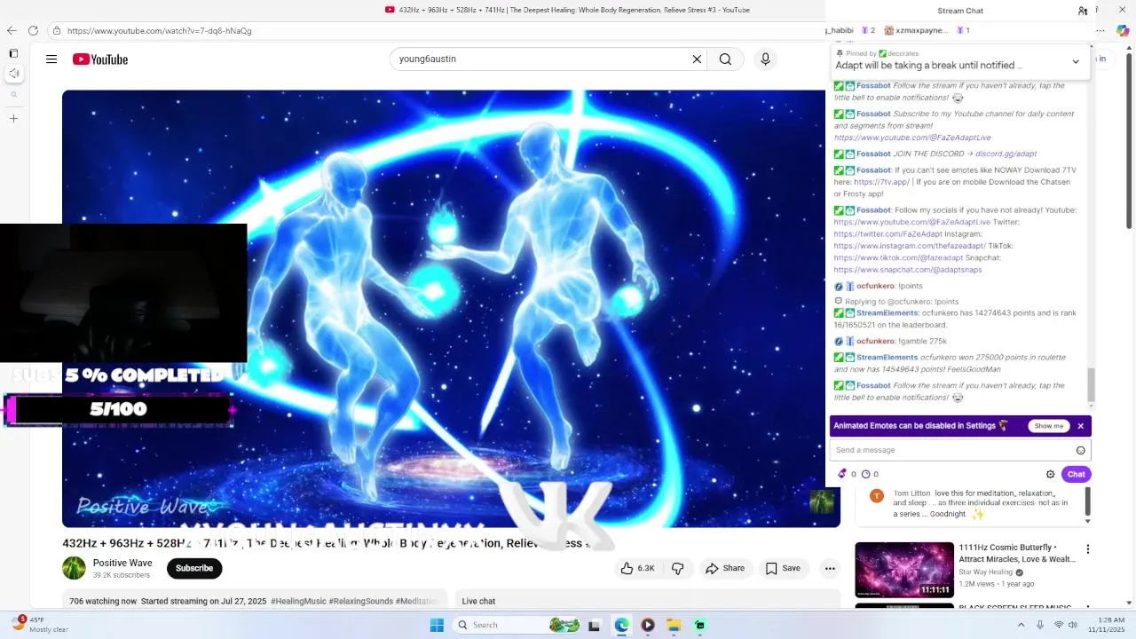Image resolution: width=1136 pixels, height=639 pixels.
Task: Open the Windows Start menu
Action: click(x=437, y=625)
